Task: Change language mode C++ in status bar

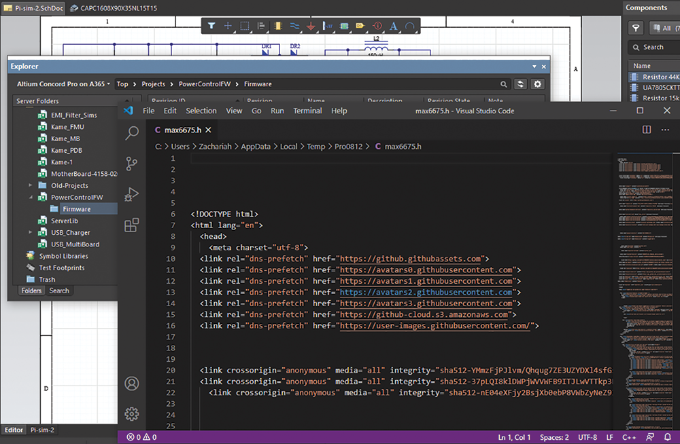Action: pyautogui.click(x=629, y=437)
